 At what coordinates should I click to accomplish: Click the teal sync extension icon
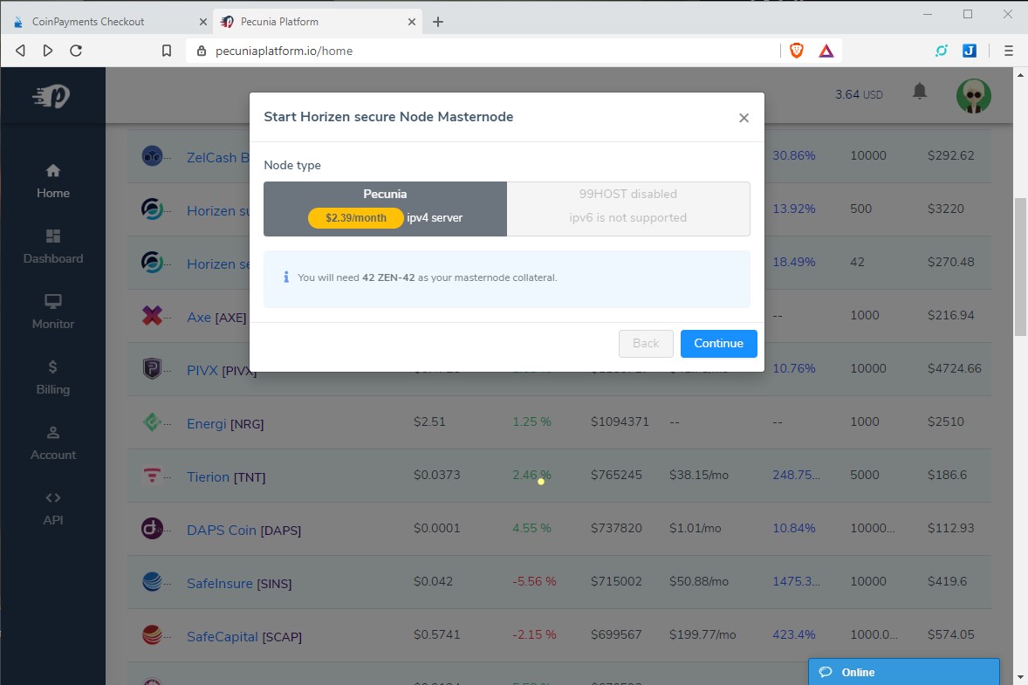(942, 51)
